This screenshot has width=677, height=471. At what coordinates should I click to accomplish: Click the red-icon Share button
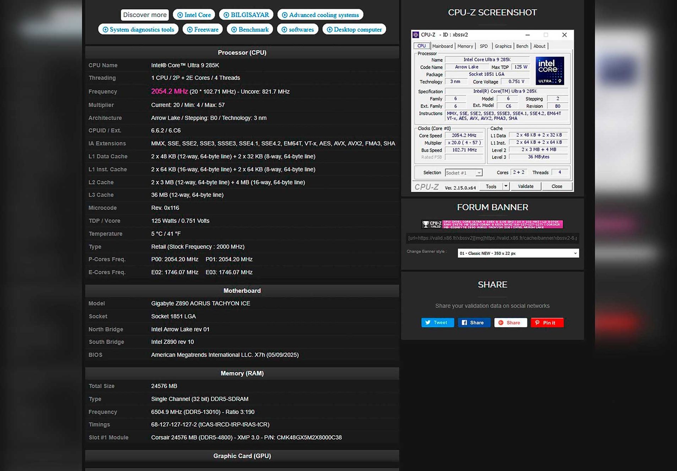[x=510, y=322]
